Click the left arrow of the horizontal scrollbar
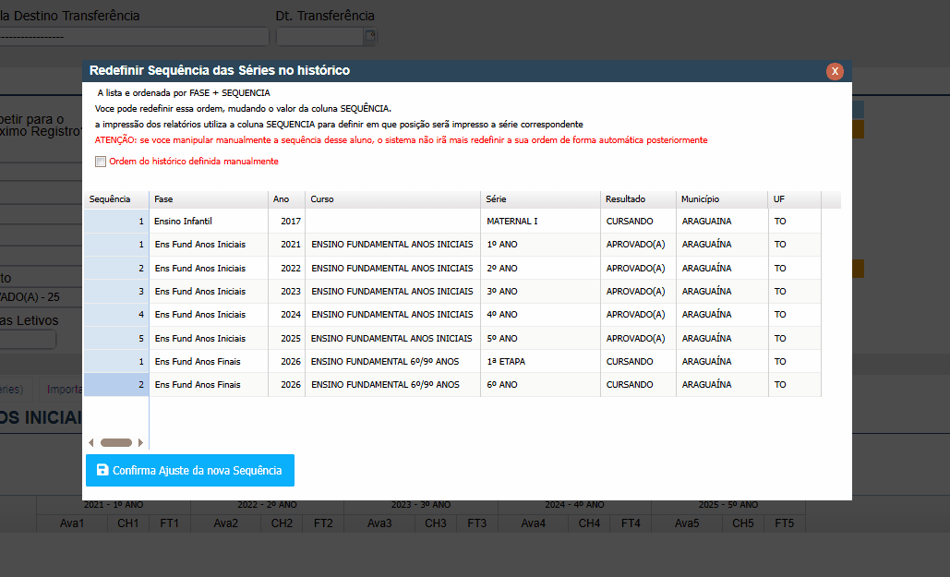 (91, 442)
